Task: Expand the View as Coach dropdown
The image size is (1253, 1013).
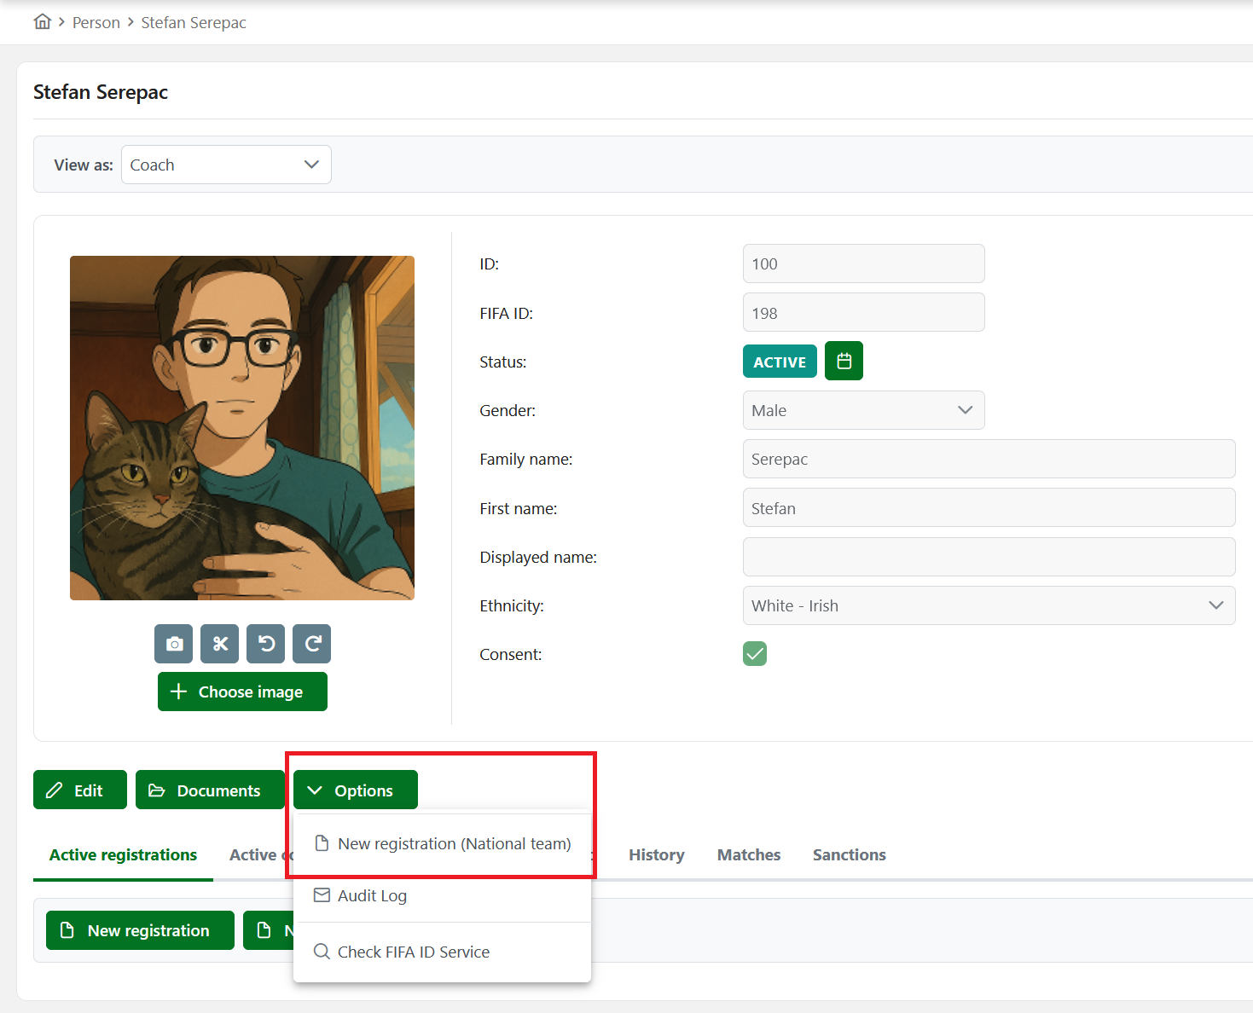Action: coord(226,165)
